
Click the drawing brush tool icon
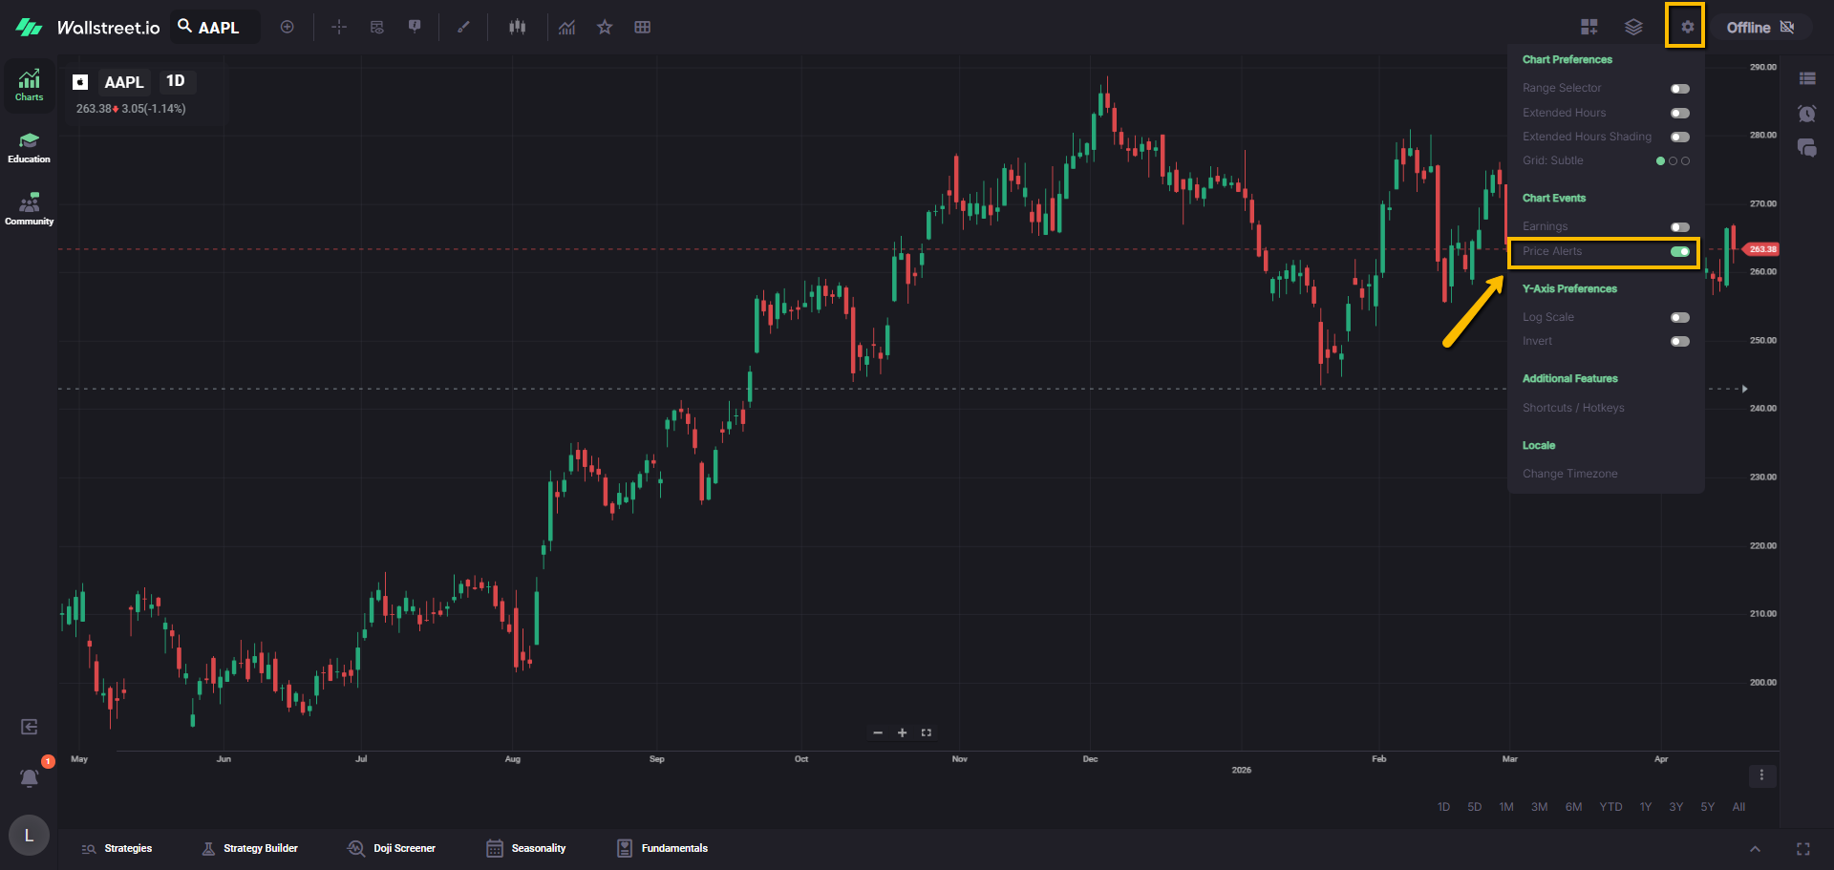coord(463,27)
